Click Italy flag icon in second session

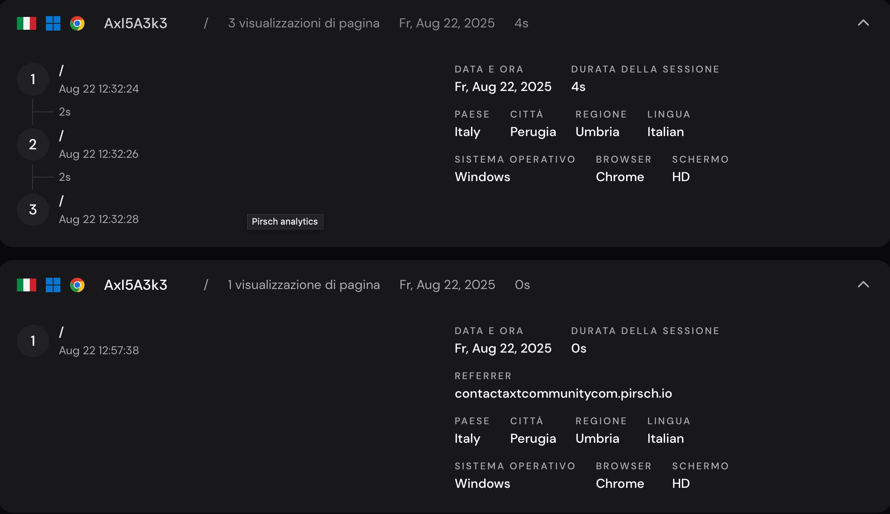tap(27, 285)
